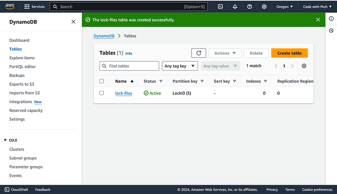Viewport: 337px width, 194px height.
Task: Click the Delete button
Action: [x=256, y=53]
